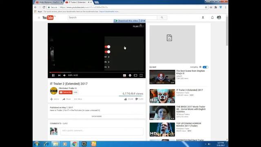Viewport: 261px width, 147px height.
Task: Click Add to below the video
Action: pyautogui.click(x=55, y=99)
